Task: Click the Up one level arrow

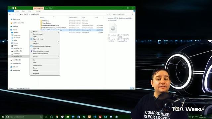Action: (x=18, y=14)
